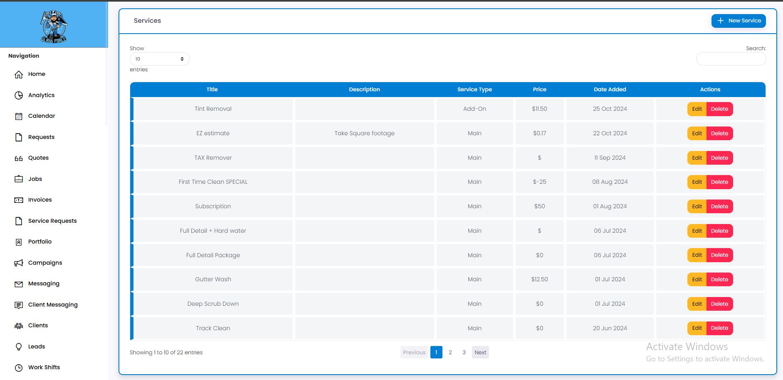Edit the Gutter Wash service
The image size is (783, 380).
(697, 280)
